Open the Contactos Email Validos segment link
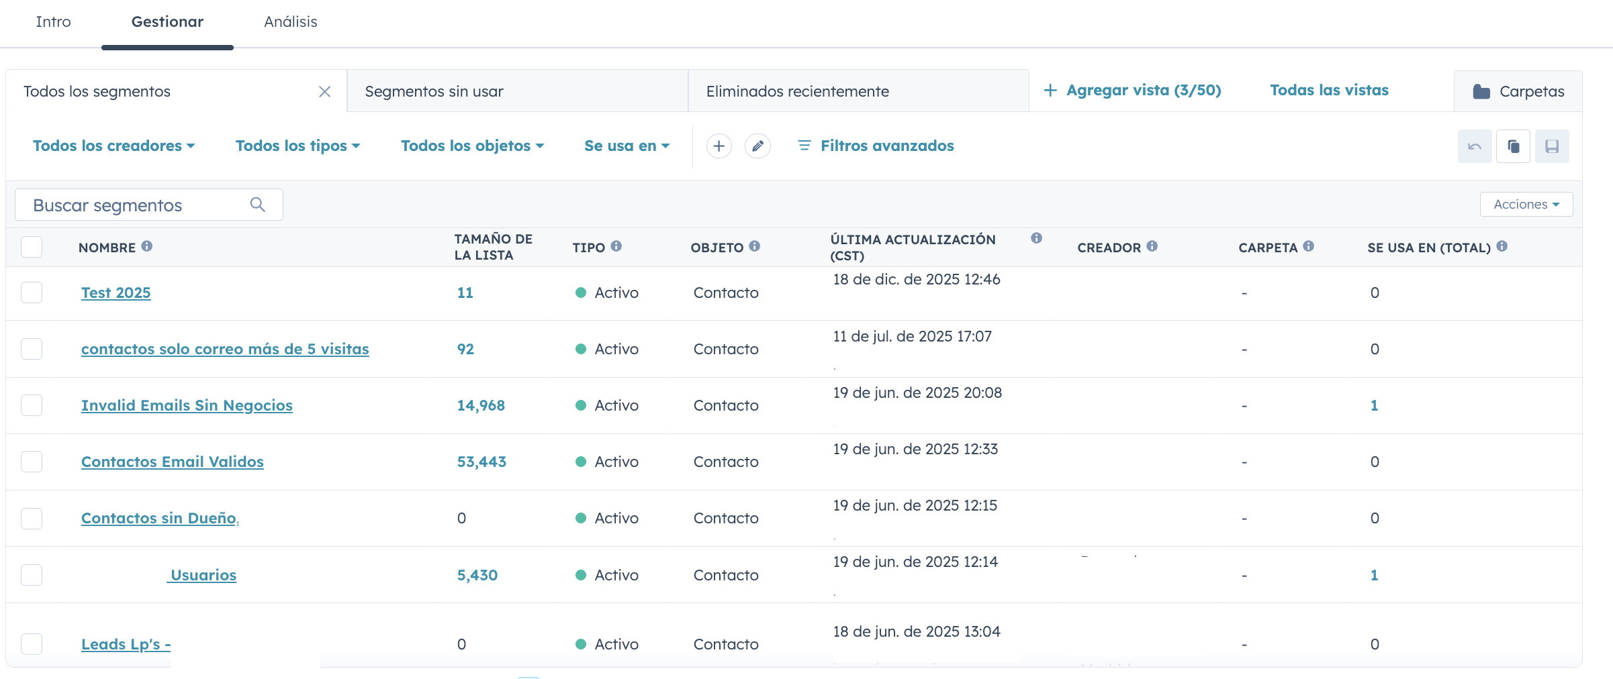The image size is (1613, 679). pos(172,462)
